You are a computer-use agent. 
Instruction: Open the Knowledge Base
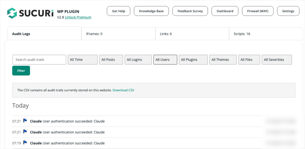coord(151,11)
